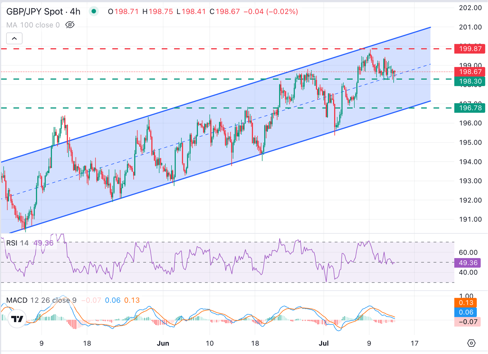Viewport: 488px width, 354px height.
Task: Click the 196.78 support level label
Action: coord(470,108)
